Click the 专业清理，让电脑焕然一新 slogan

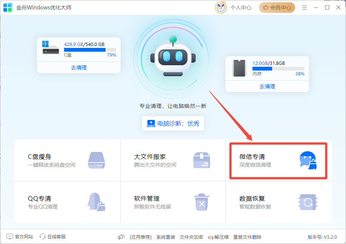[173, 106]
